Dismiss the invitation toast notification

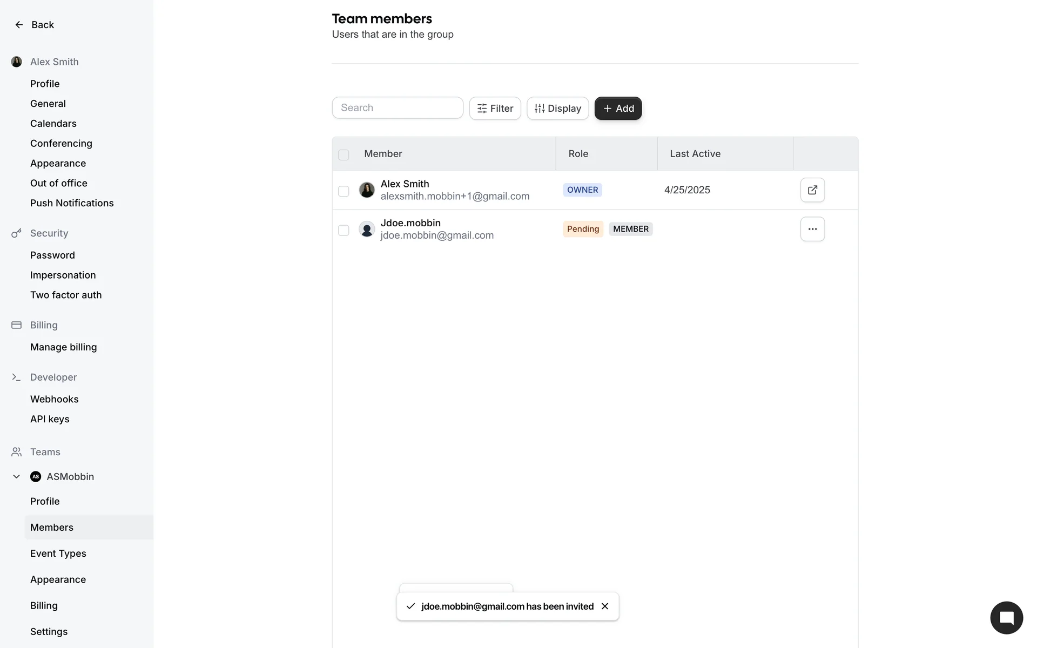coord(605,606)
